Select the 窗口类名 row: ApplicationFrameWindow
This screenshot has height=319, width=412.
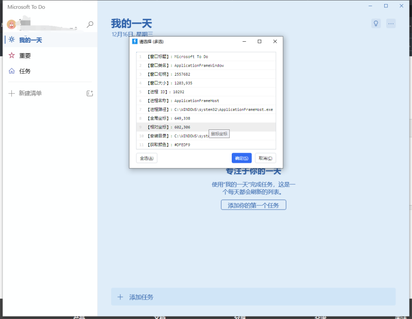tap(206, 65)
